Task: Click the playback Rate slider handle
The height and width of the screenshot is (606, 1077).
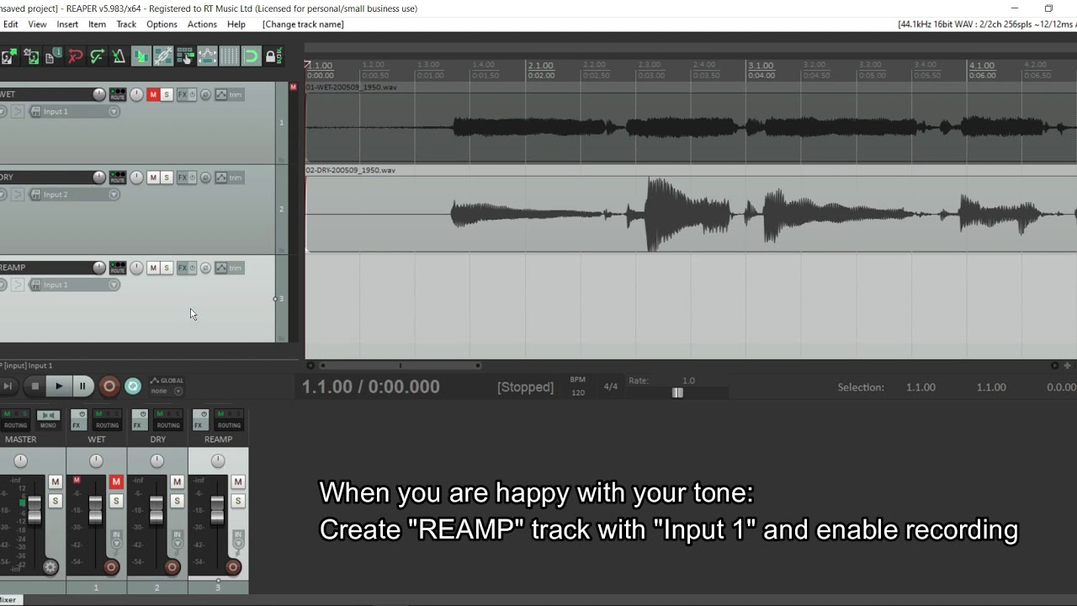Action: point(677,392)
